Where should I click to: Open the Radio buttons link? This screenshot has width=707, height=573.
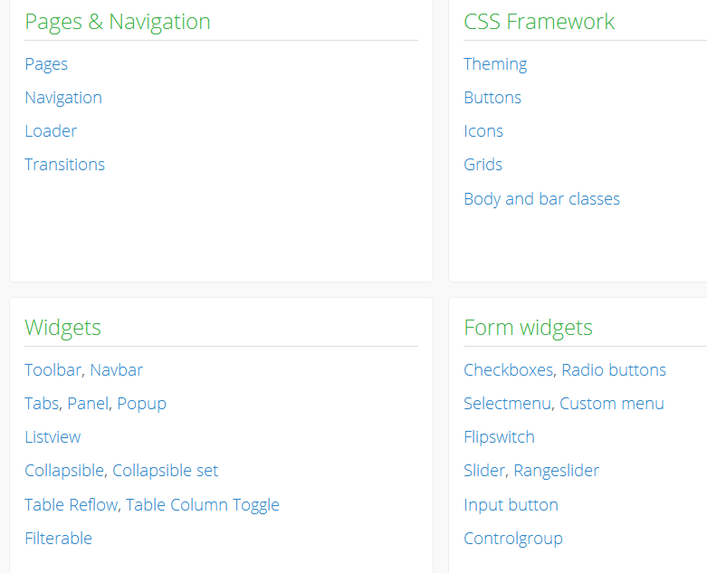click(614, 370)
